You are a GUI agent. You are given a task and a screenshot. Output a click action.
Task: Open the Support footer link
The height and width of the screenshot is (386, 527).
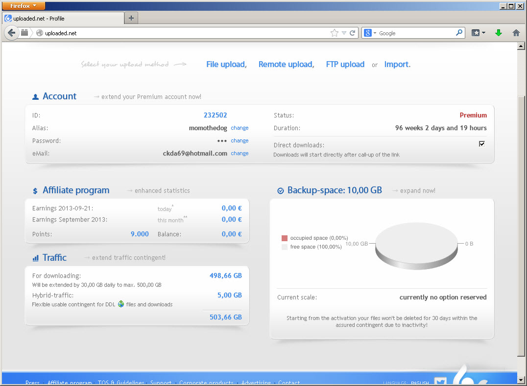coord(161,382)
